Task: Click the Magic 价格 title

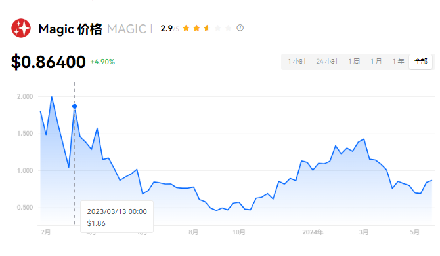Action: [x=70, y=29]
